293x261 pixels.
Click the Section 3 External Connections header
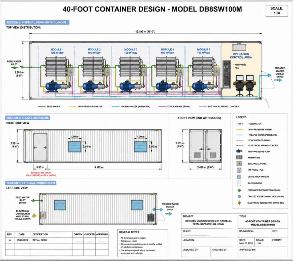31,183
